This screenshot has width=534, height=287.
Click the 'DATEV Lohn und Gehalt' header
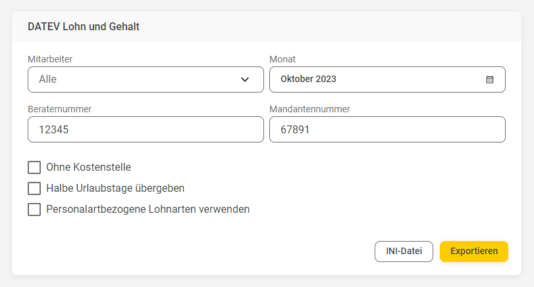tap(84, 26)
